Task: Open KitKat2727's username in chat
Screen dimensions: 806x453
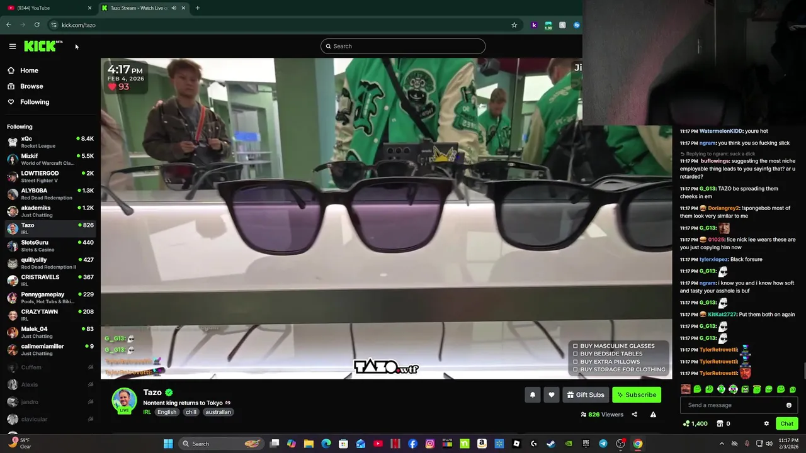Action: [x=722, y=315]
